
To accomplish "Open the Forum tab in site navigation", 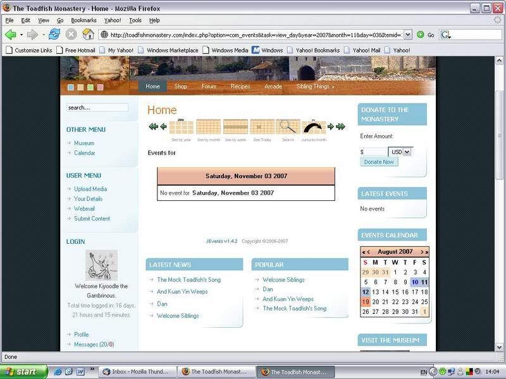I will pyautogui.click(x=209, y=87).
